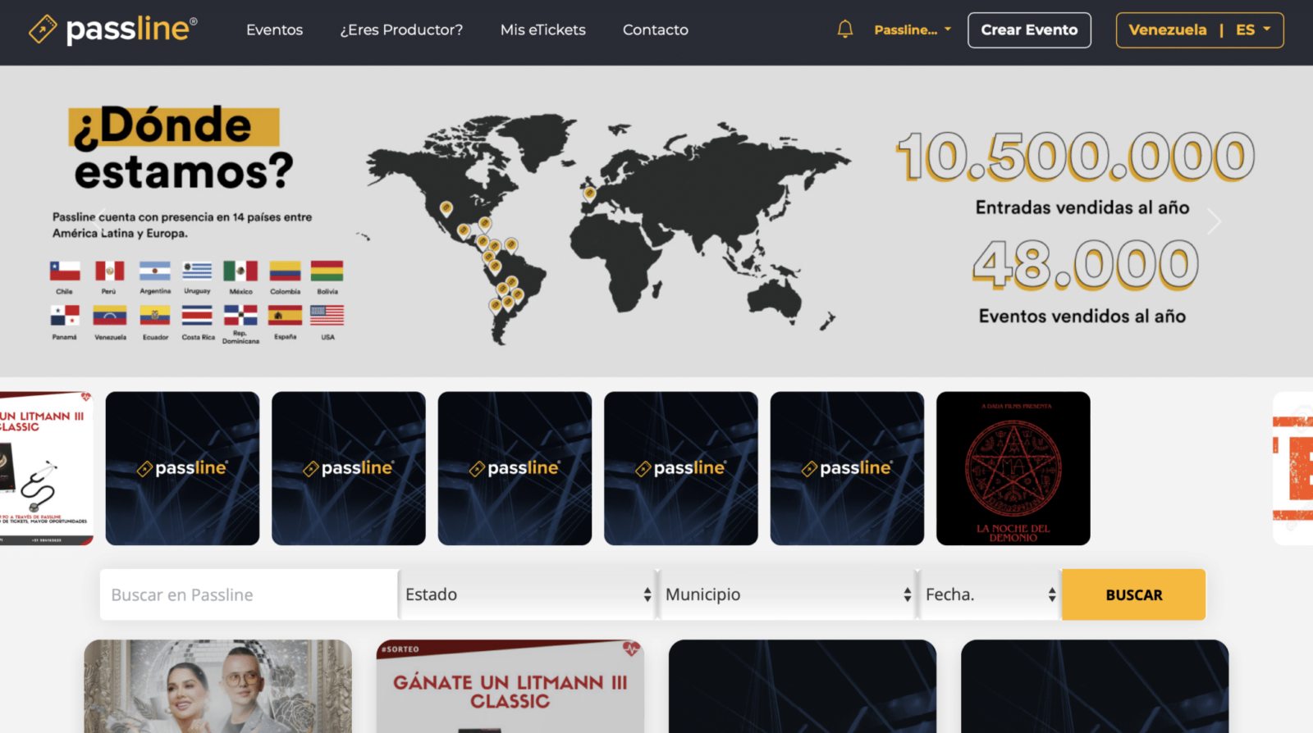Click the Uruguay flag icon
The height and width of the screenshot is (733, 1313).
pos(197,271)
